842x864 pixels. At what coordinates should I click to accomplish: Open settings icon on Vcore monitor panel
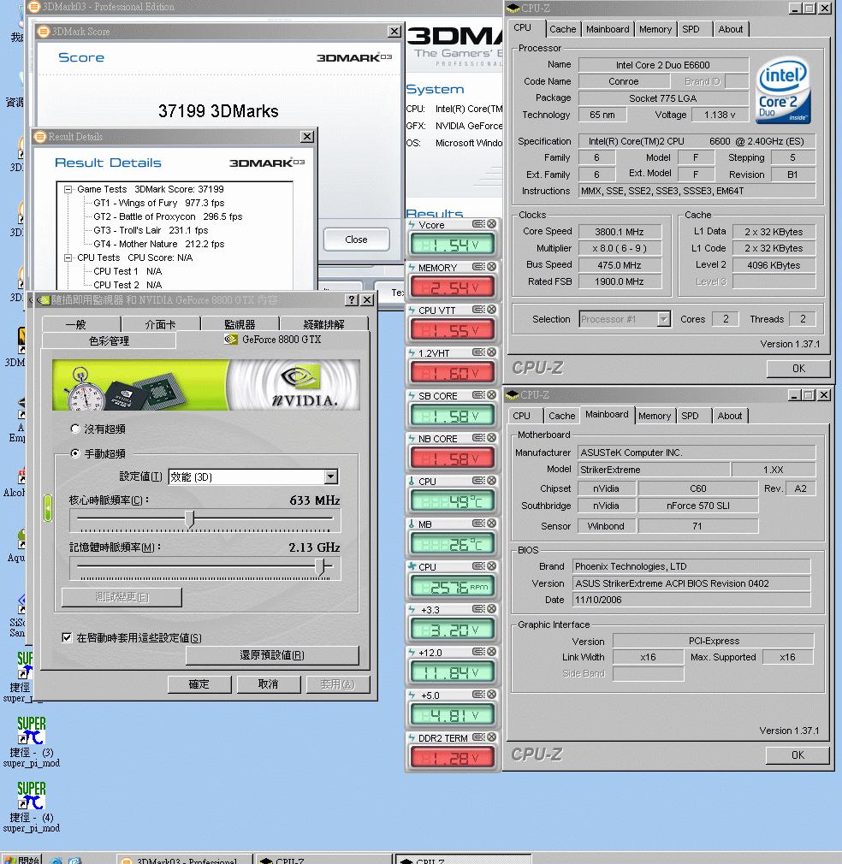tap(477, 224)
